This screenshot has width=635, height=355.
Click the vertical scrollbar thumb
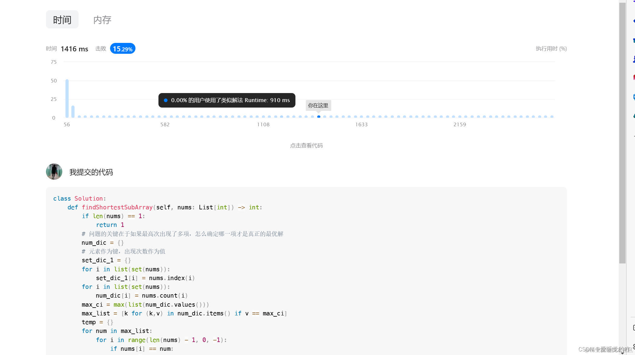click(622, 133)
